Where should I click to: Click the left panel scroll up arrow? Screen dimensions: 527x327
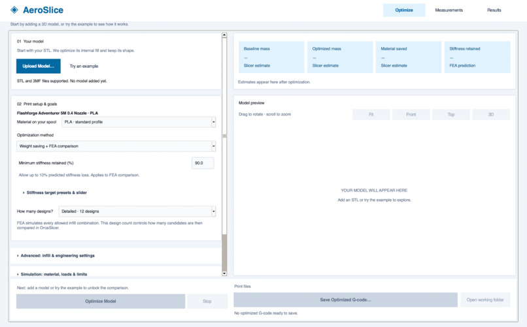224,35
